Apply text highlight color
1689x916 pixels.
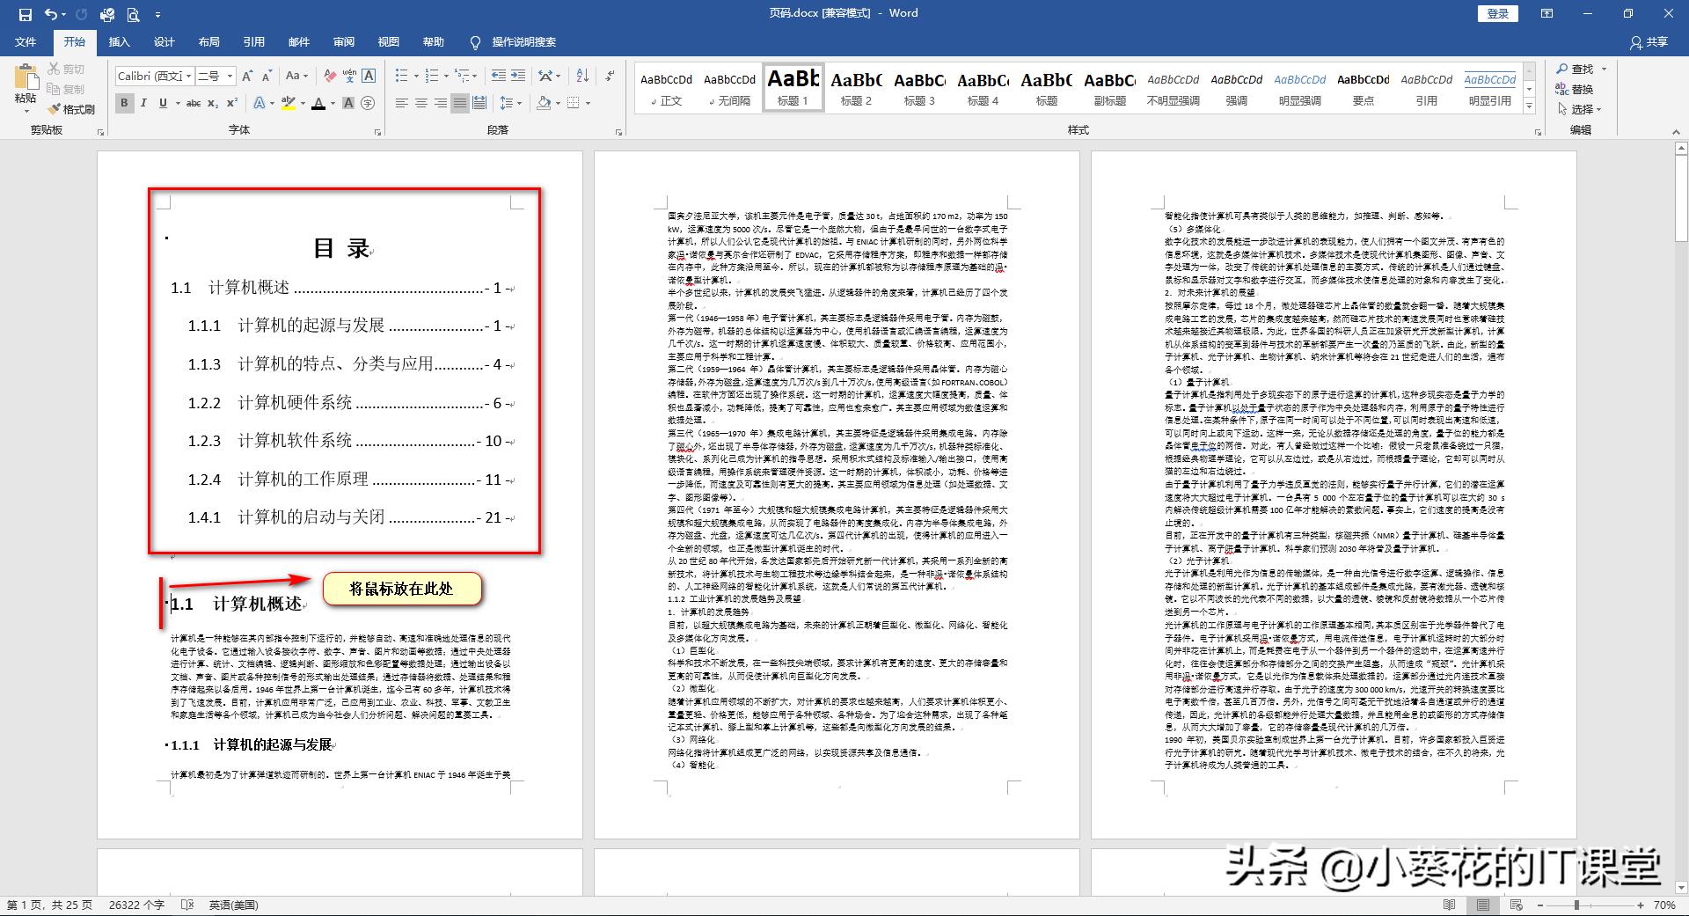pos(289,103)
